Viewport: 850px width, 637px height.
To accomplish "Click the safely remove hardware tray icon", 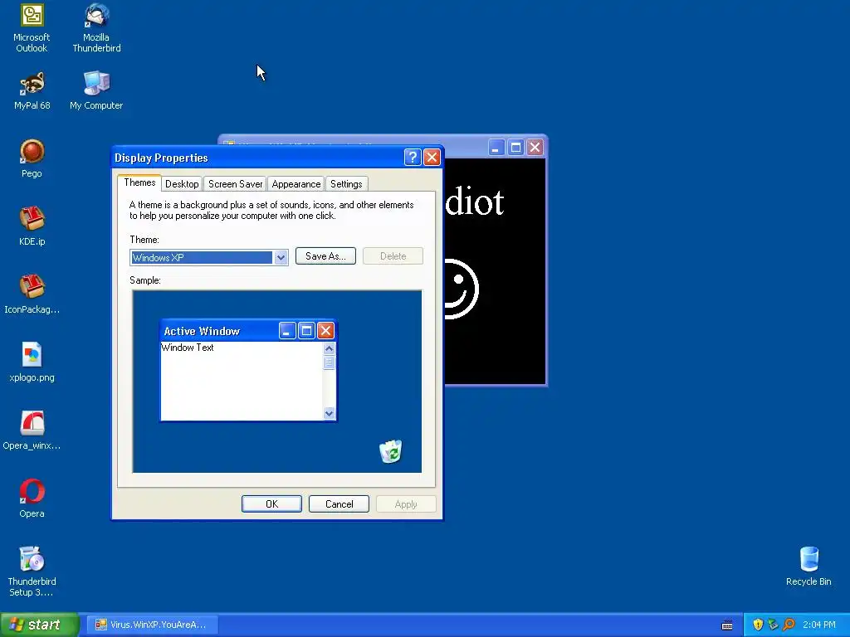I will click(773, 625).
